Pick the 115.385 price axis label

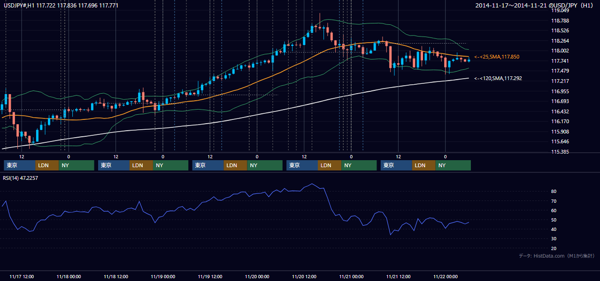pyautogui.click(x=560, y=152)
